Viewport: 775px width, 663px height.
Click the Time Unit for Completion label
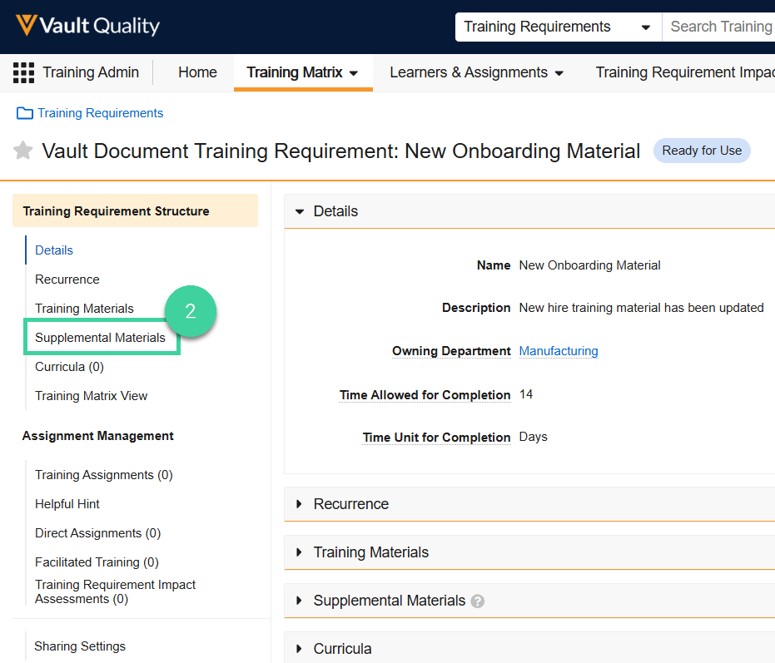click(436, 438)
